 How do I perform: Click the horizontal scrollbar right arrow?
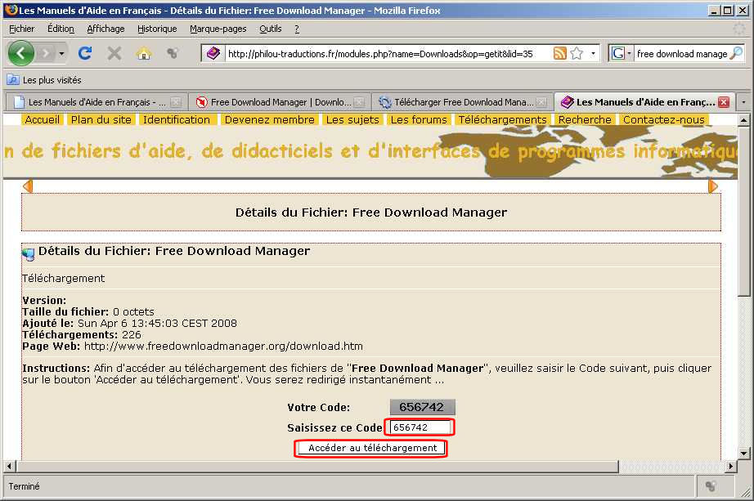(731, 466)
